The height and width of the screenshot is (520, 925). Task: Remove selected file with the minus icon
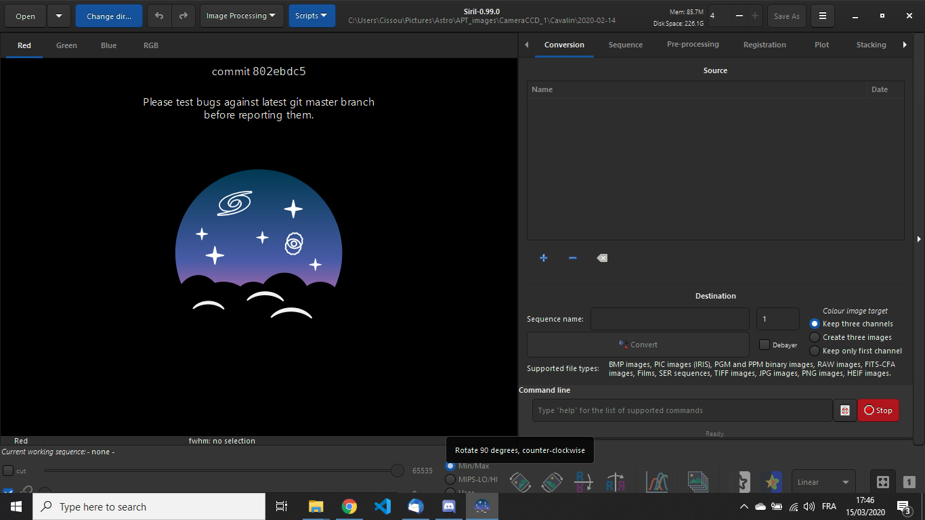click(x=573, y=258)
